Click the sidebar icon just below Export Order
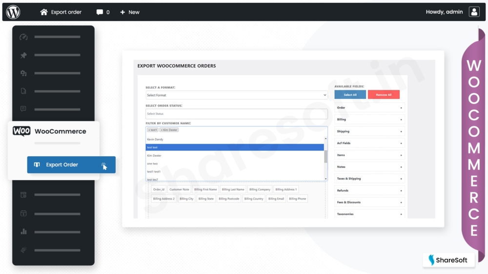 pyautogui.click(x=23, y=195)
